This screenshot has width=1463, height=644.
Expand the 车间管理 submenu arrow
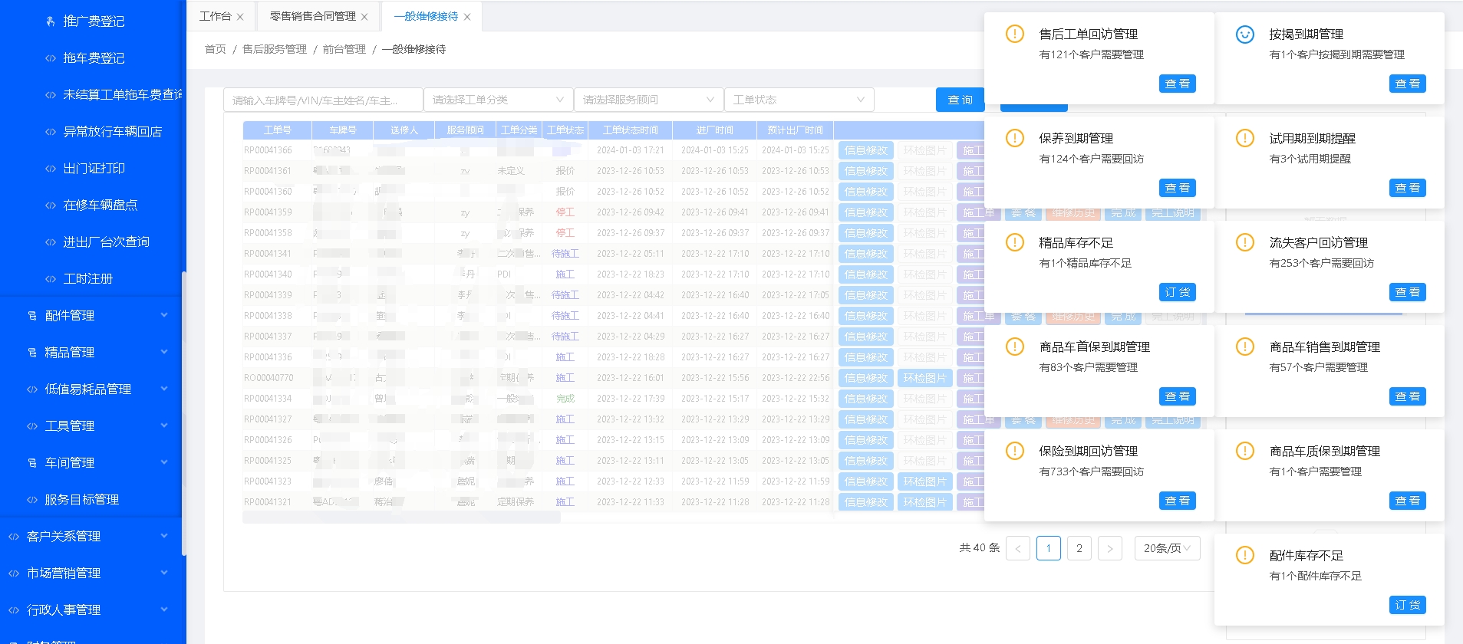click(163, 462)
